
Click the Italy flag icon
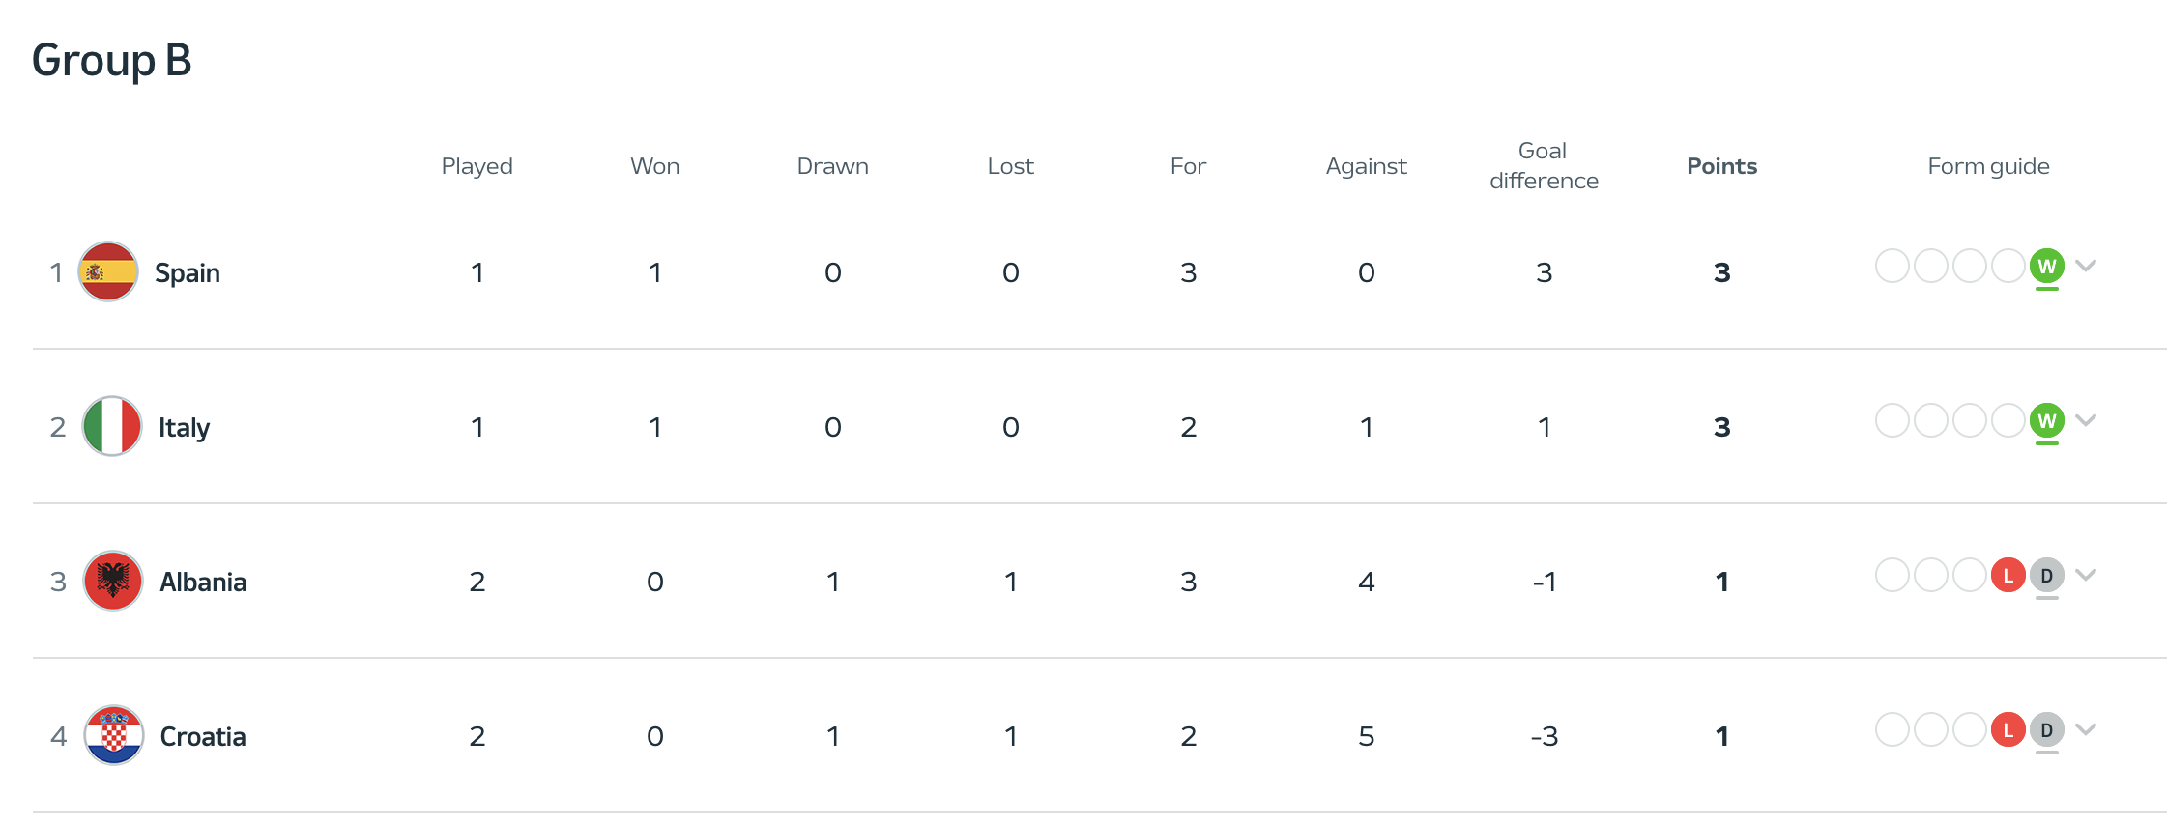[112, 426]
